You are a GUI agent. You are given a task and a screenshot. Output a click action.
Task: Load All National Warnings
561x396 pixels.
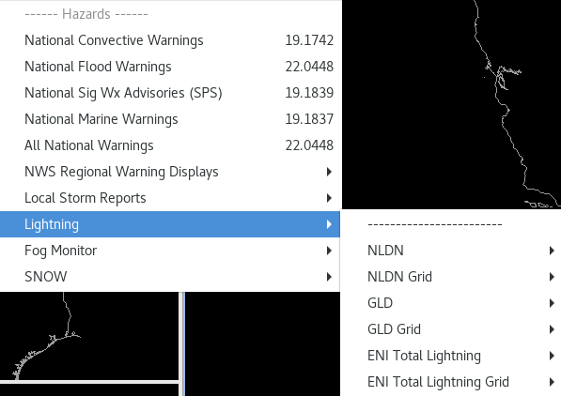pos(170,145)
